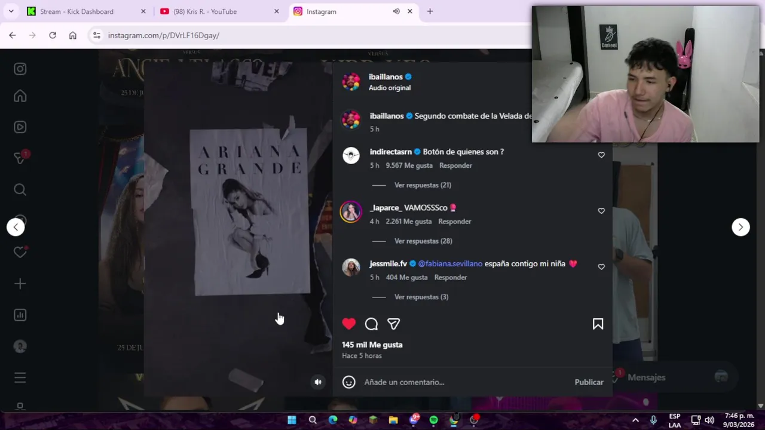Image resolution: width=765 pixels, height=430 pixels.
Task: Go to the browser home page
Action: [73, 35]
